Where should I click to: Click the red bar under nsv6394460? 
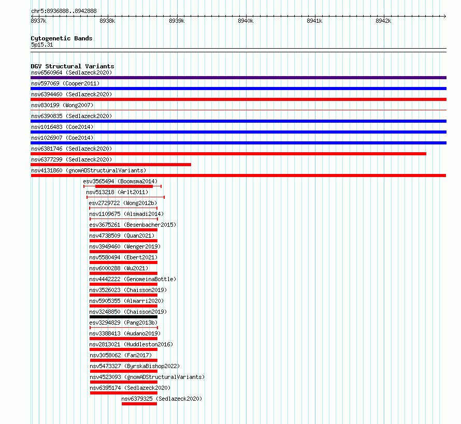click(x=238, y=99)
